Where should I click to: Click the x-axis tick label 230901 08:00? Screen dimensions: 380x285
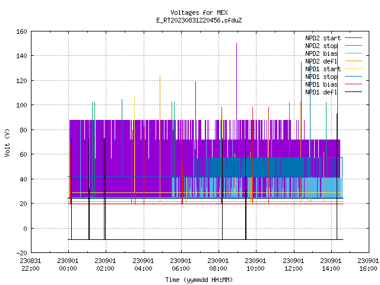click(218, 265)
